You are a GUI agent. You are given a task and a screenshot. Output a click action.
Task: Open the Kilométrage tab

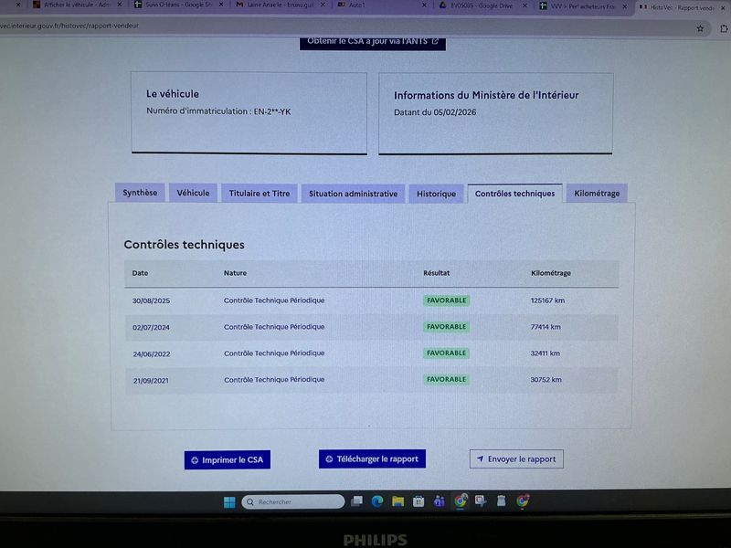597,194
